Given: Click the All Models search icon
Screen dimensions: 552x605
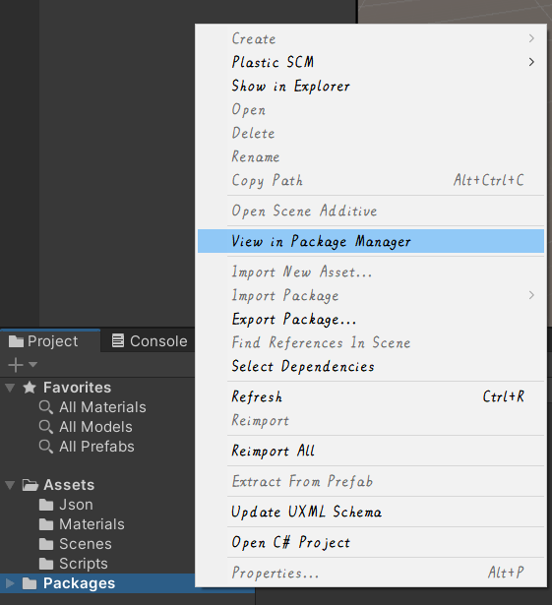Looking at the screenshot, I should [46, 427].
